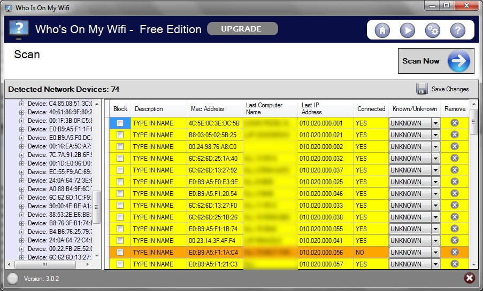Click the Play icon in top toolbar
This screenshot has width=483, height=291.
coord(407,30)
